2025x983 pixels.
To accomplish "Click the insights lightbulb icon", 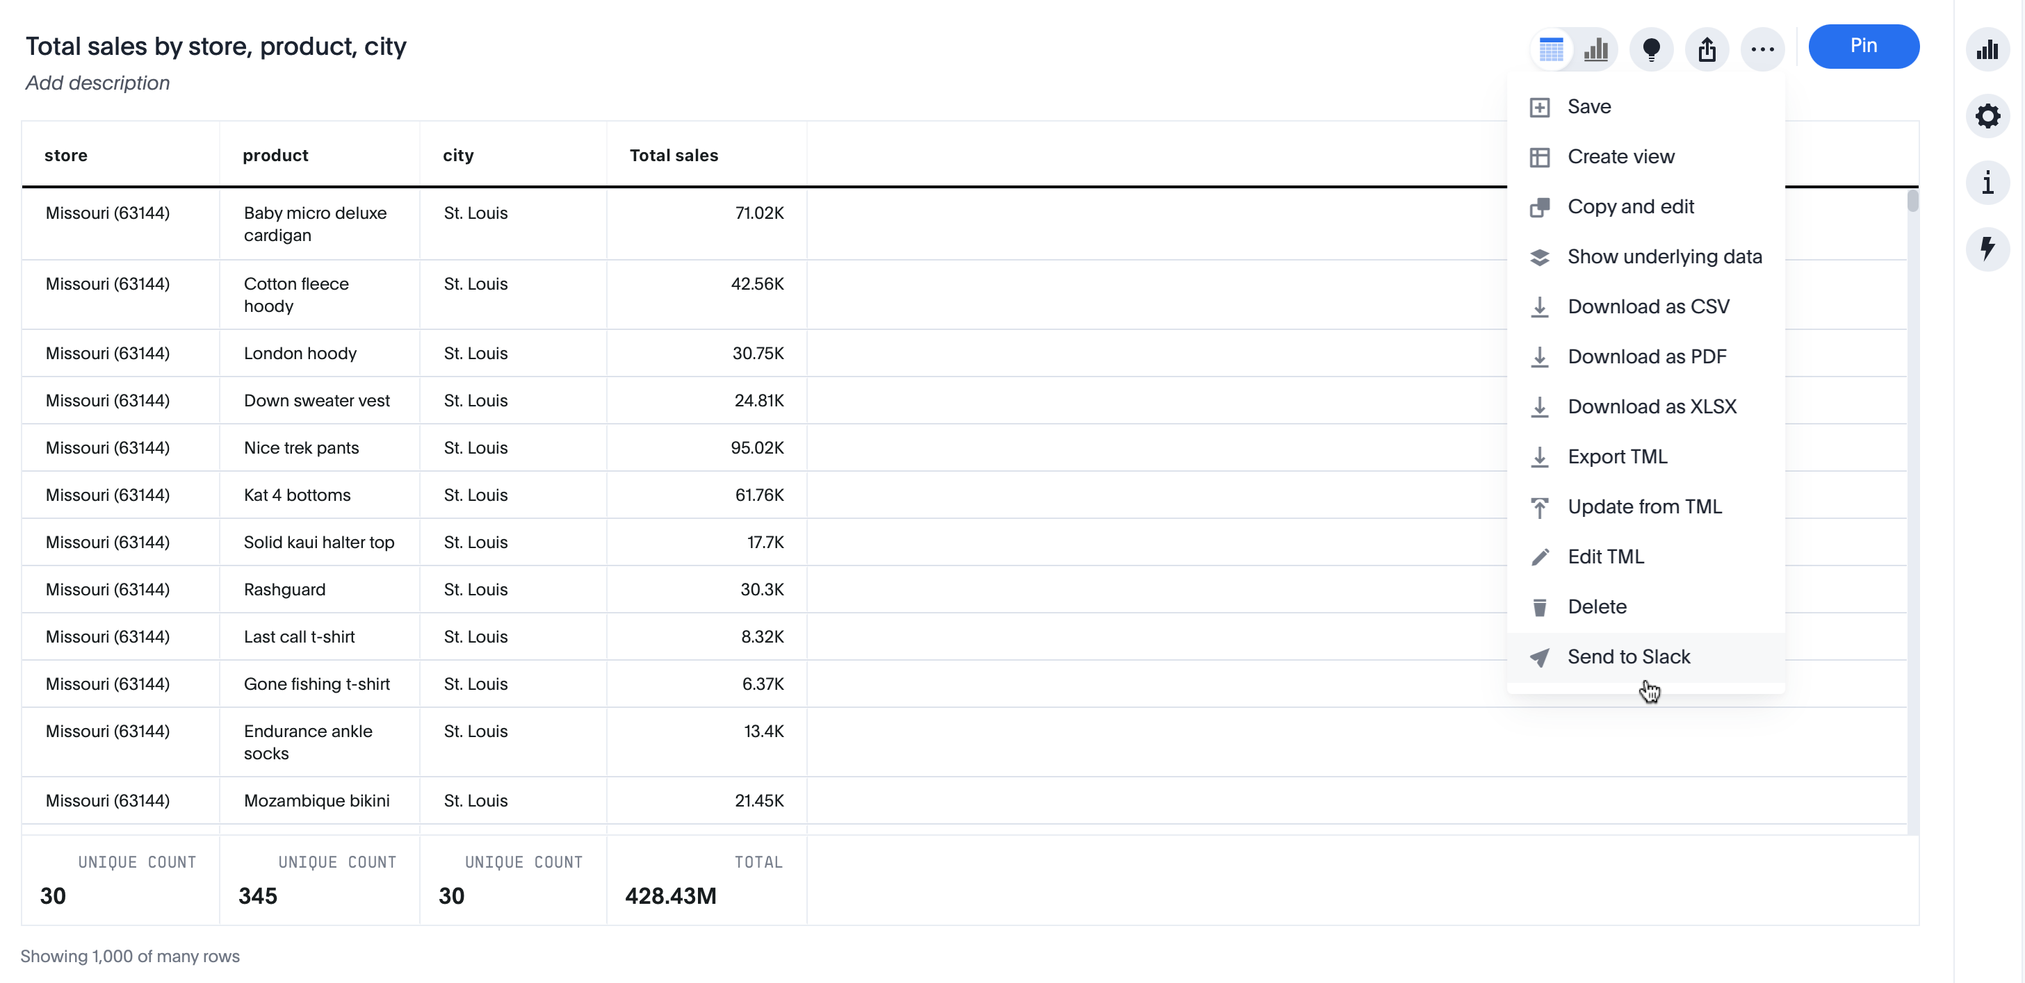I will tap(1654, 47).
